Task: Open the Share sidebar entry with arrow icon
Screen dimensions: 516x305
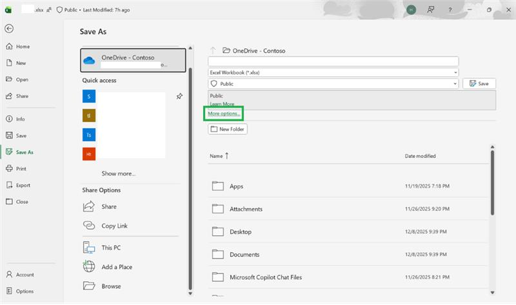Action: [17, 96]
